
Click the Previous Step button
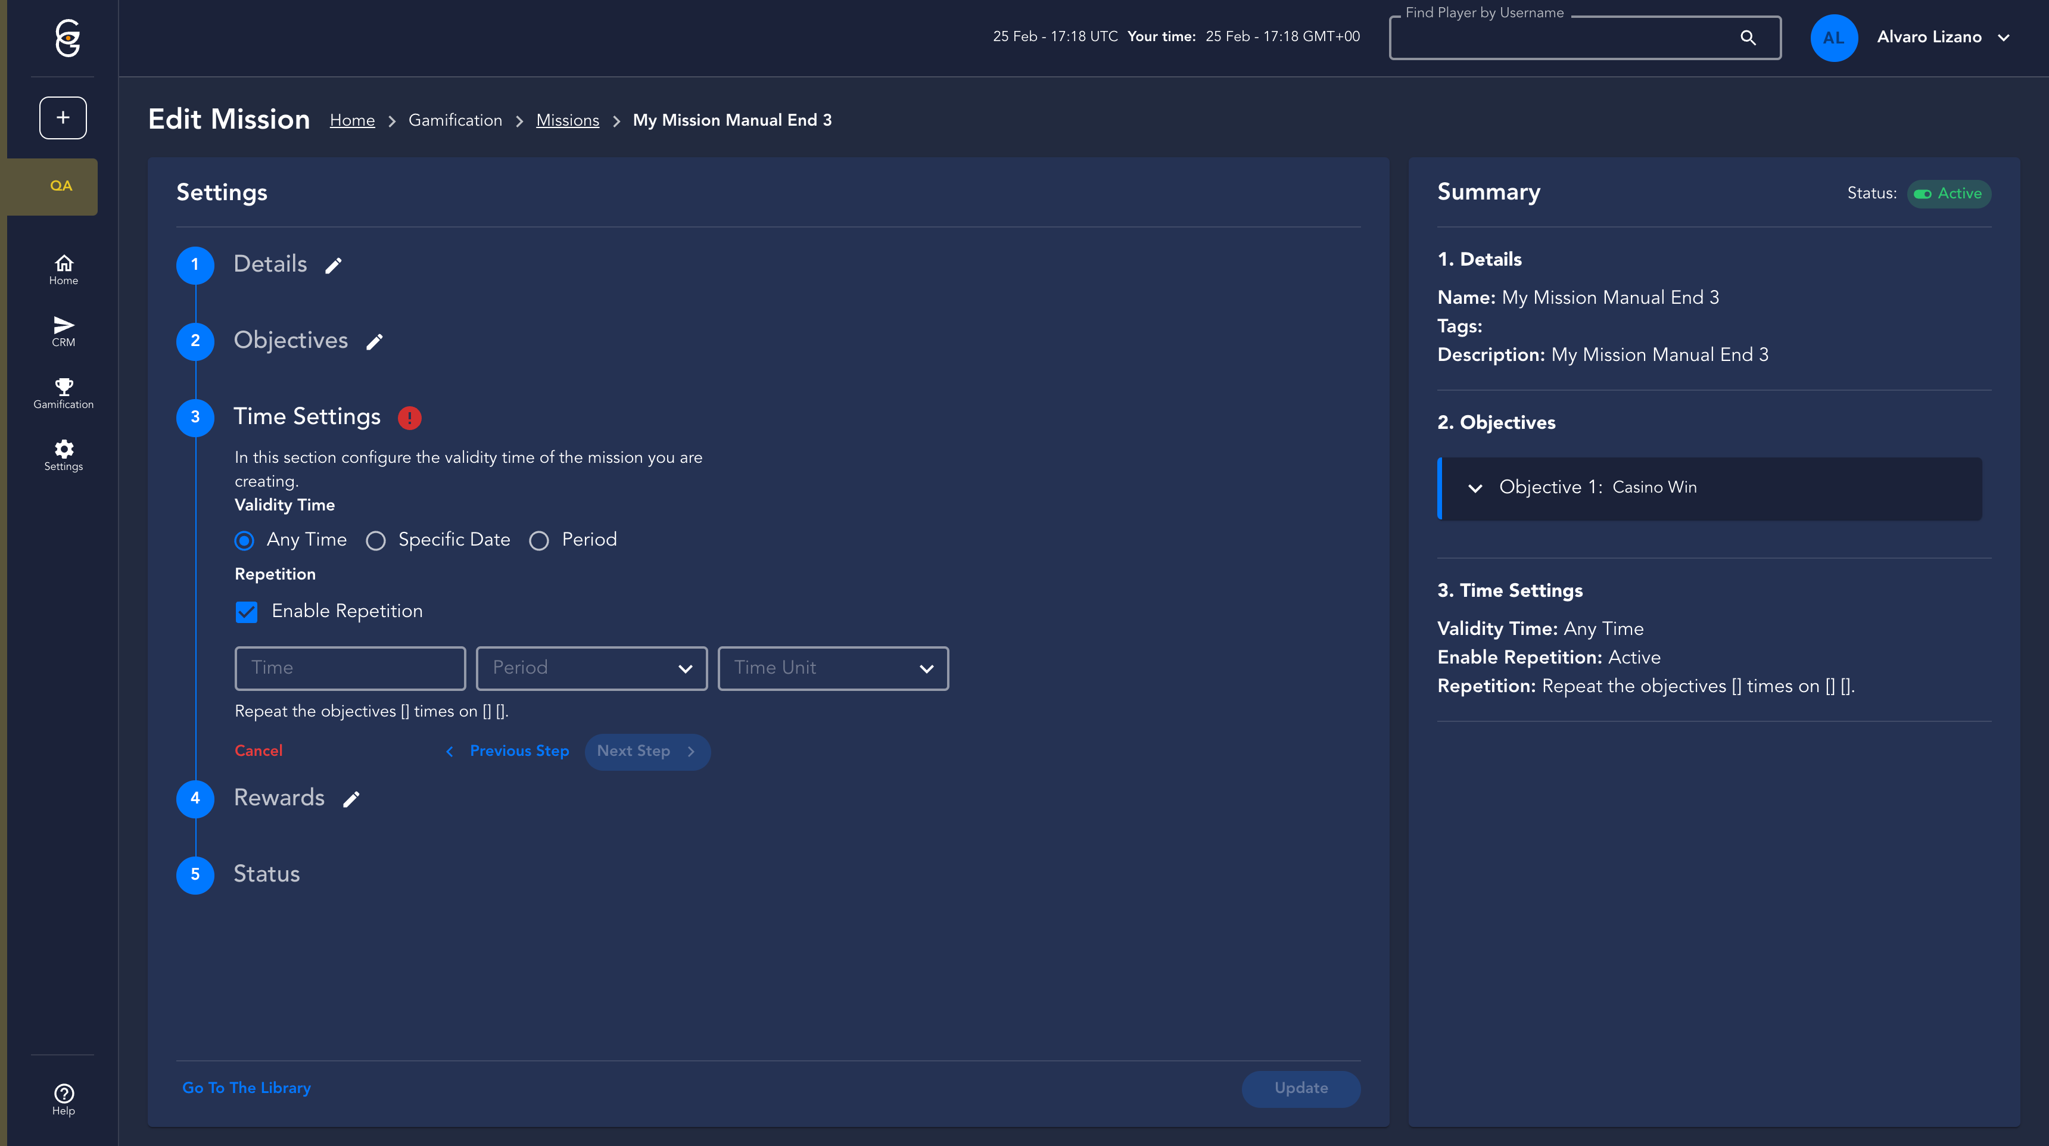click(x=507, y=750)
